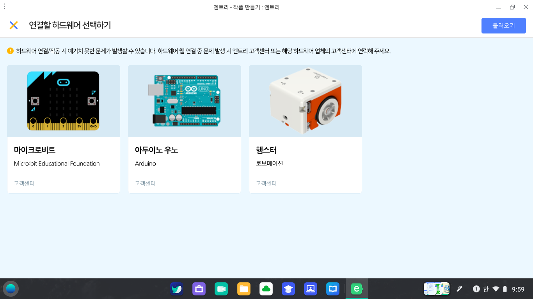Open the 9:59 clock status area
This screenshot has height=299, width=533.
[x=518, y=289]
